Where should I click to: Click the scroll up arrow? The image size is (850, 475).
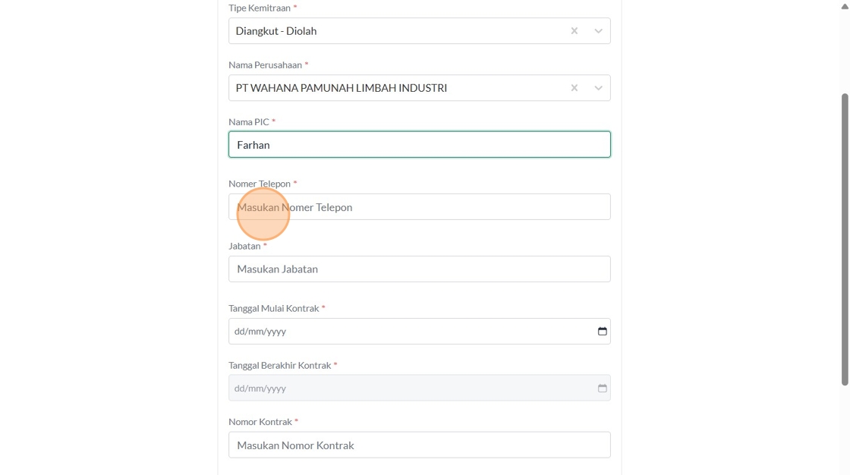[x=845, y=6]
